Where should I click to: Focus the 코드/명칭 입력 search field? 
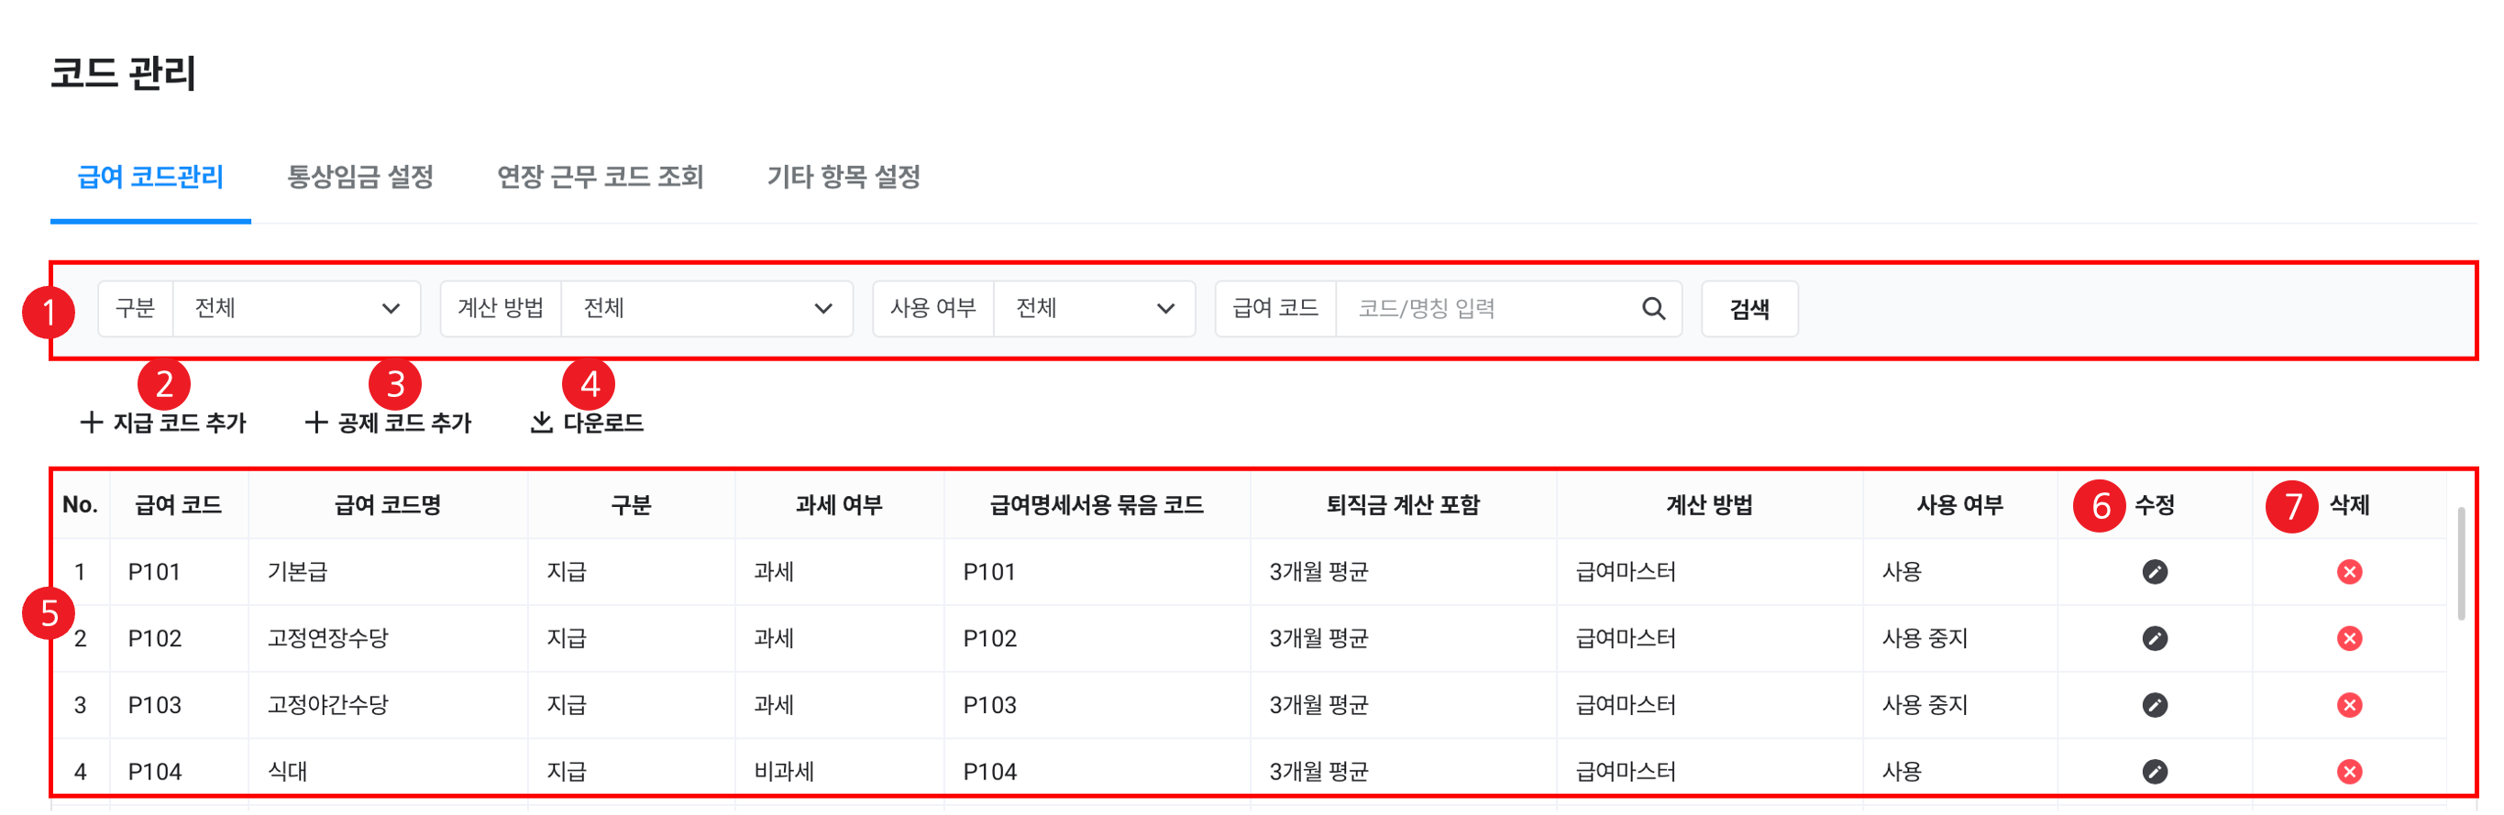click(x=1487, y=309)
